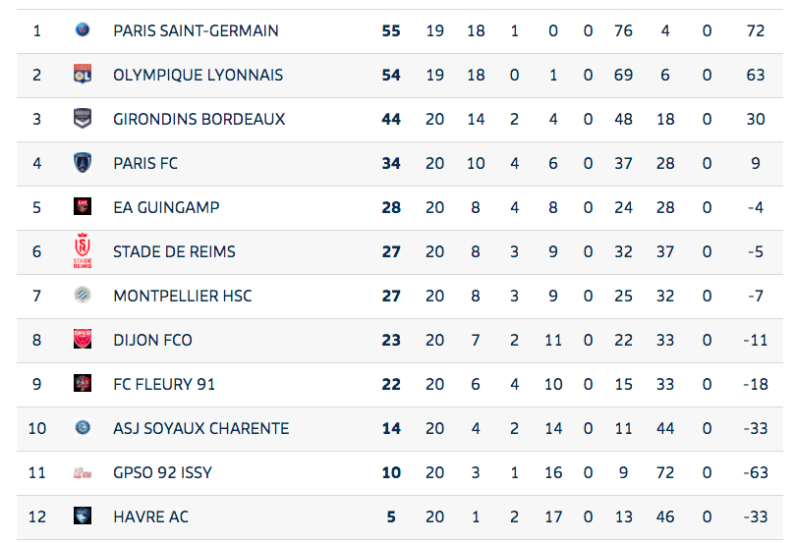Viewport: 795px width, 543px height.
Task: Click the Havre AC club crest
Action: (83, 516)
